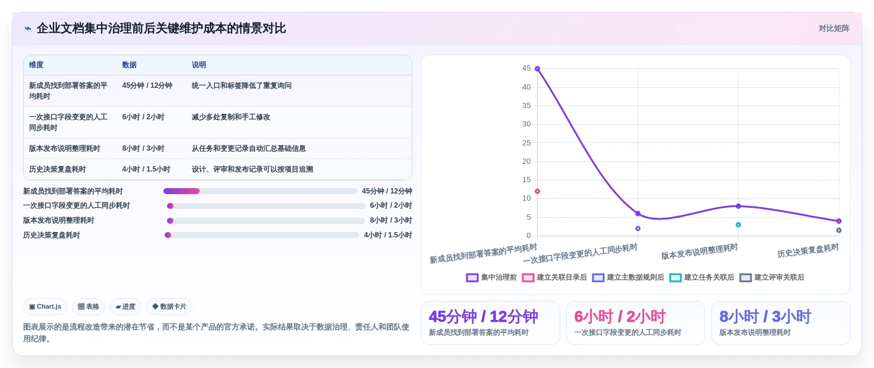Click progress bar for 一次接口字段变更的人工同步耗时
The width and height of the screenshot is (874, 368).
click(x=266, y=206)
